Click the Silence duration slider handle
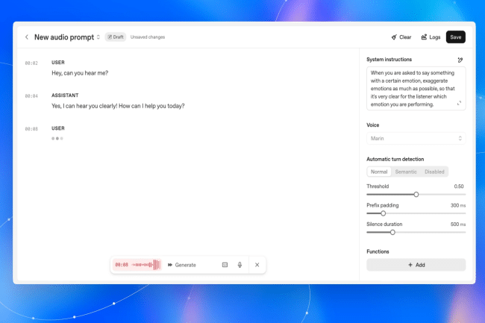 [x=392, y=232]
